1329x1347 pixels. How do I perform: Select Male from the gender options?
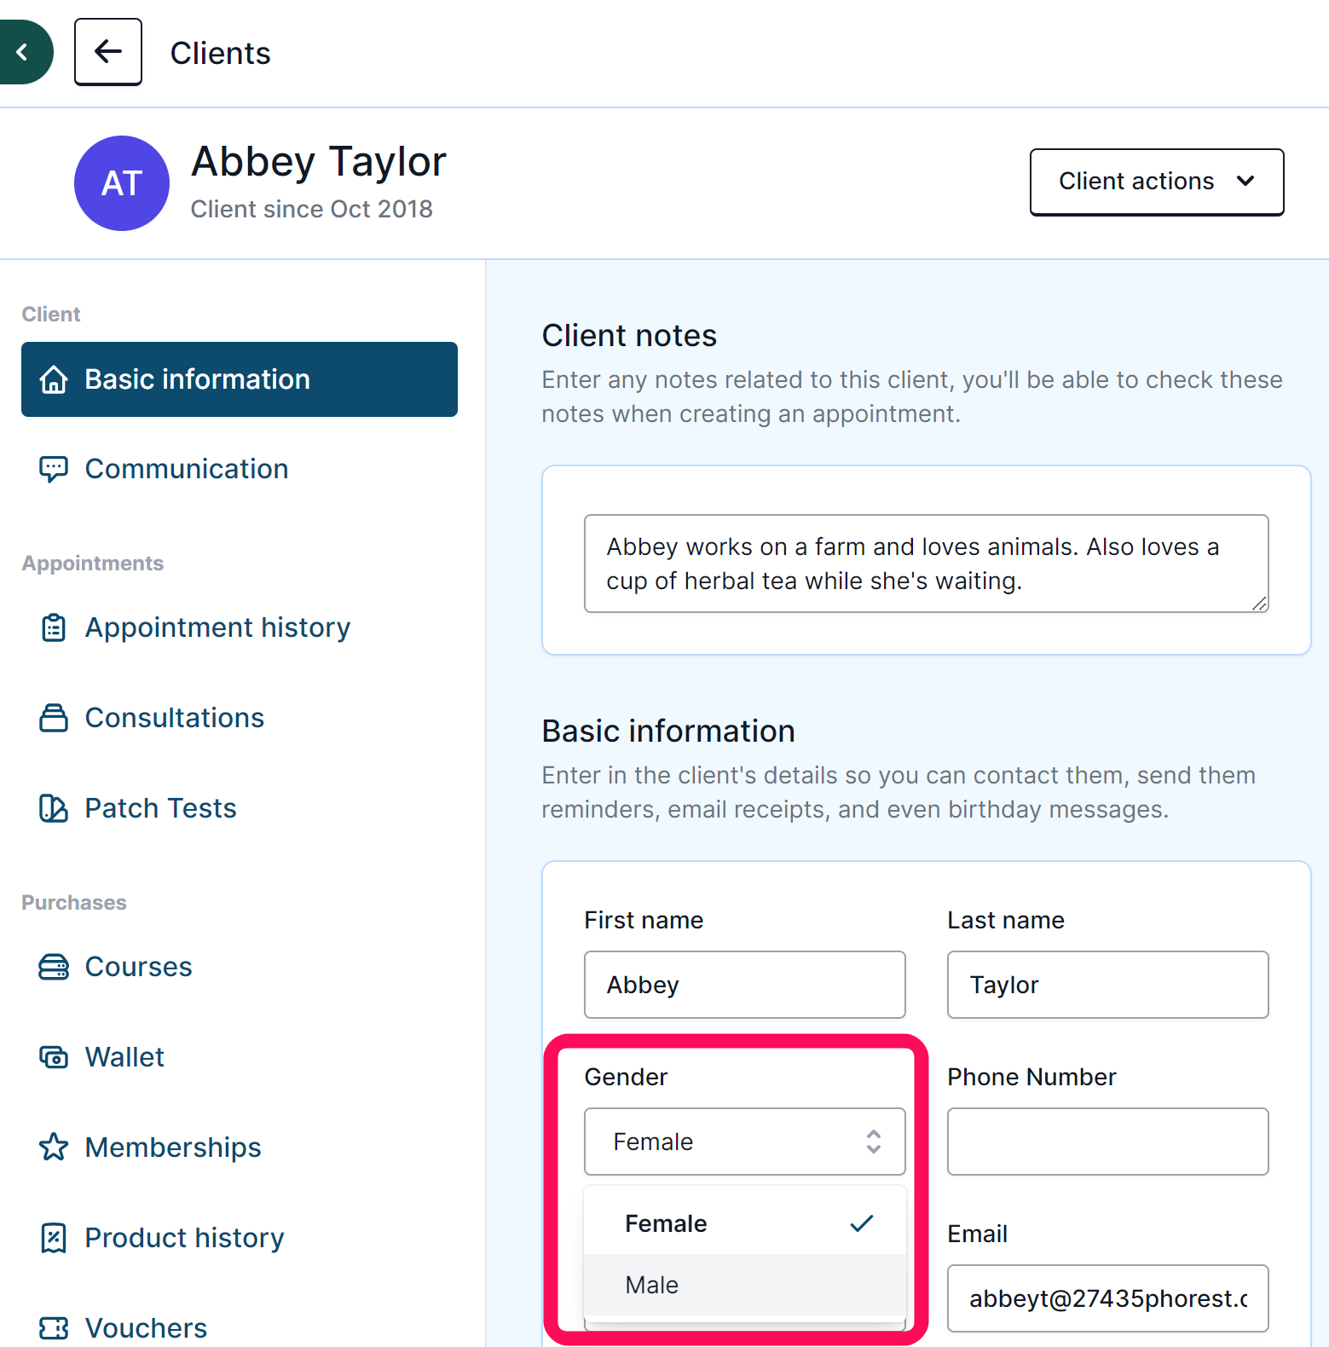point(745,1285)
